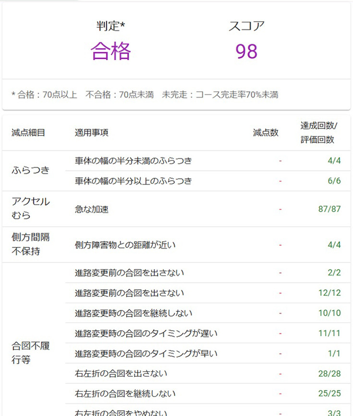353x416 pixels.
Task: Click the 6/6 count value
Action: (x=334, y=181)
